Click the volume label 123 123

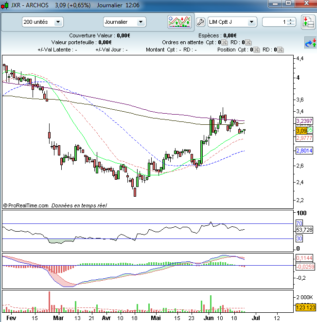point(306,307)
